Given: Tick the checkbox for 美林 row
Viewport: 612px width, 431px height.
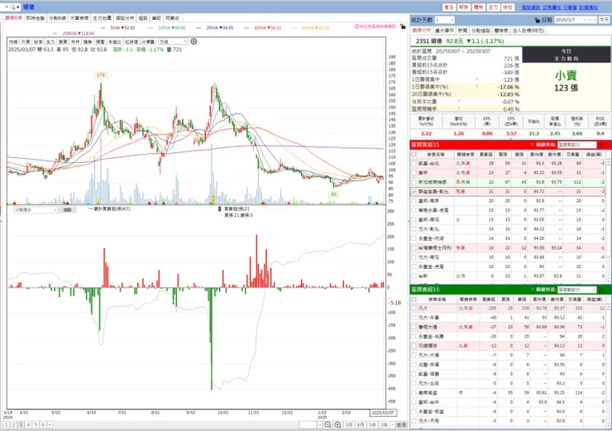Looking at the screenshot, I should pos(414,173).
